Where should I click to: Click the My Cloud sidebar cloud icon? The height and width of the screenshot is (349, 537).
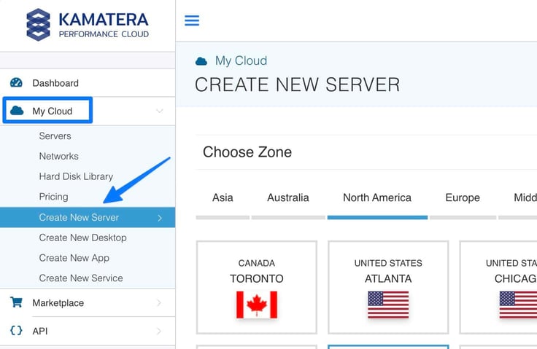point(17,111)
